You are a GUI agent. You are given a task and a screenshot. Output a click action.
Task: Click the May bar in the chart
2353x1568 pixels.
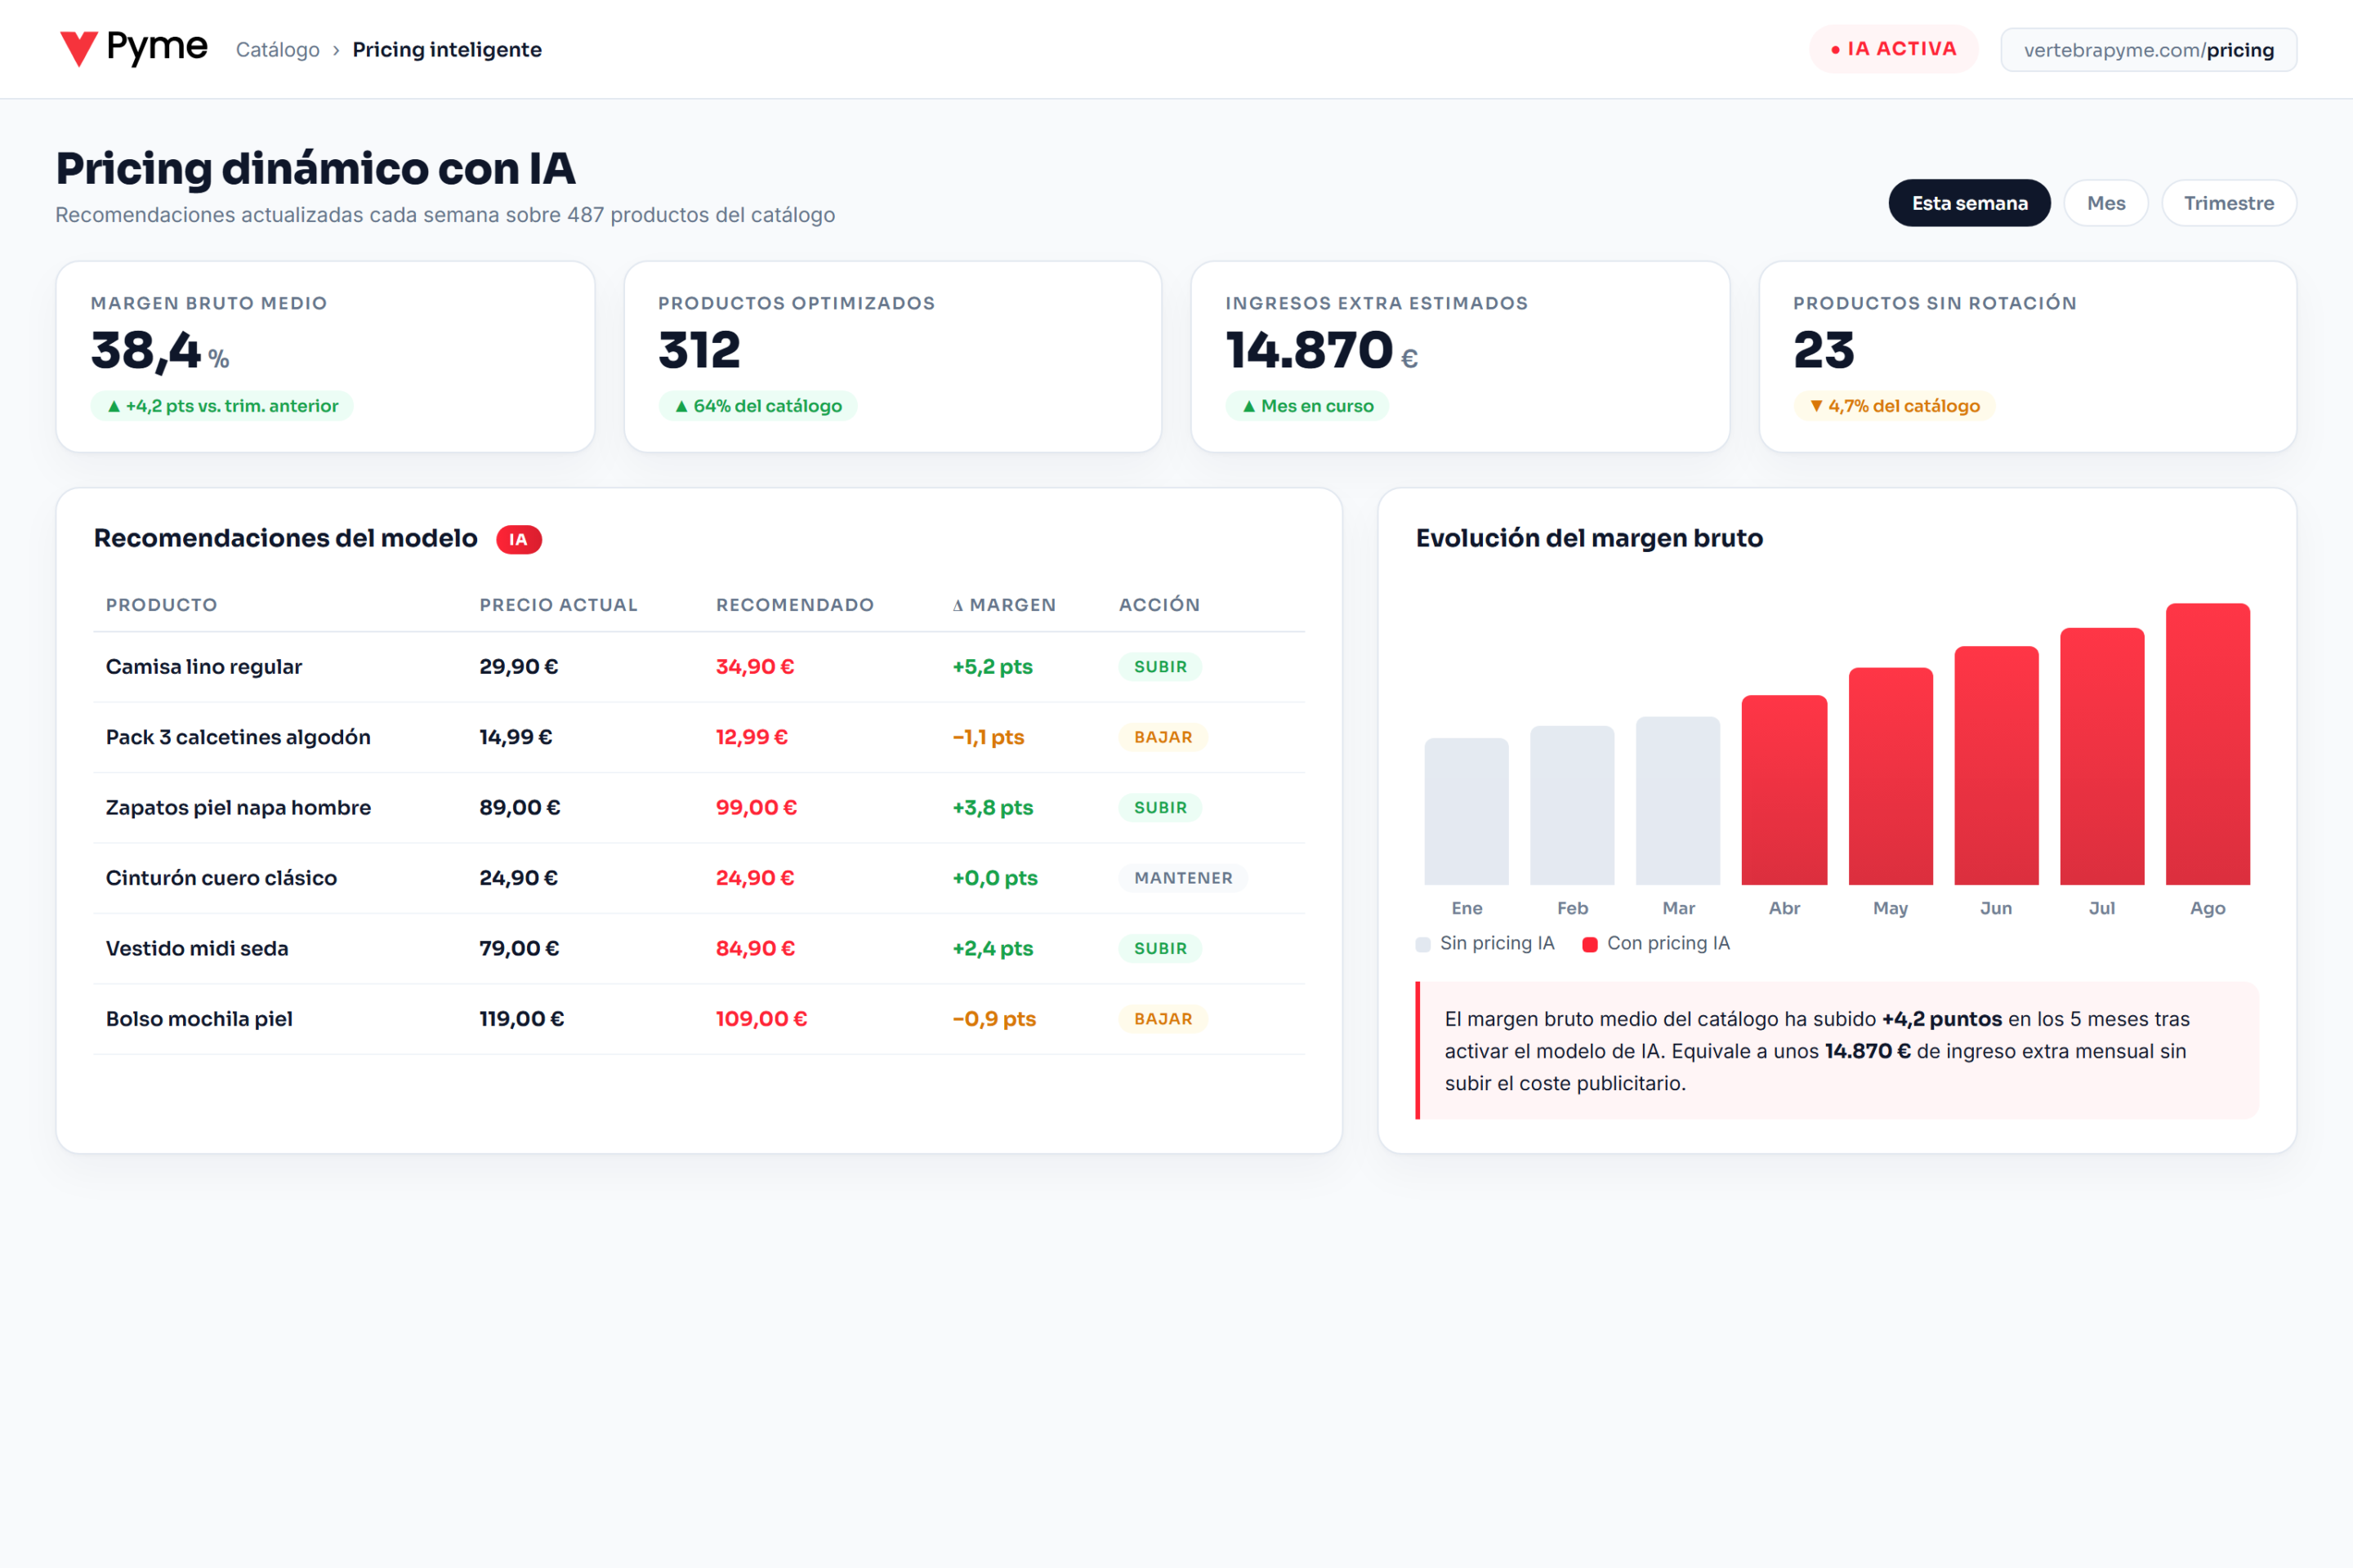(x=1890, y=776)
